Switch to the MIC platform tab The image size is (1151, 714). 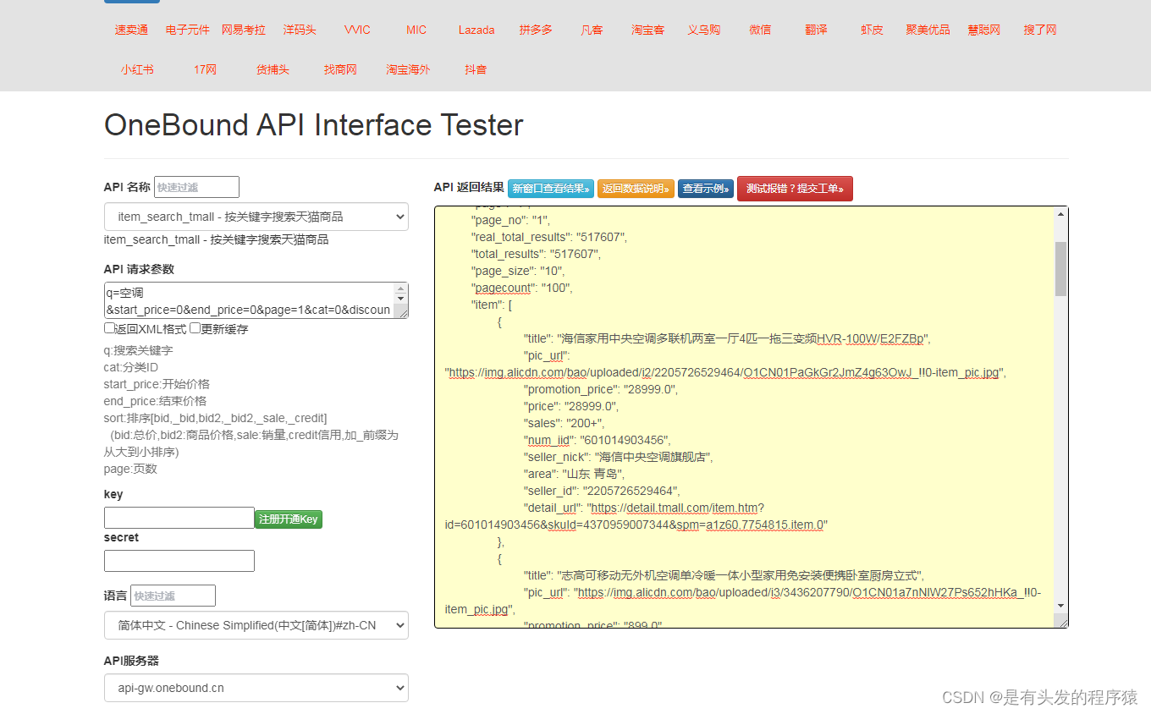pos(416,30)
